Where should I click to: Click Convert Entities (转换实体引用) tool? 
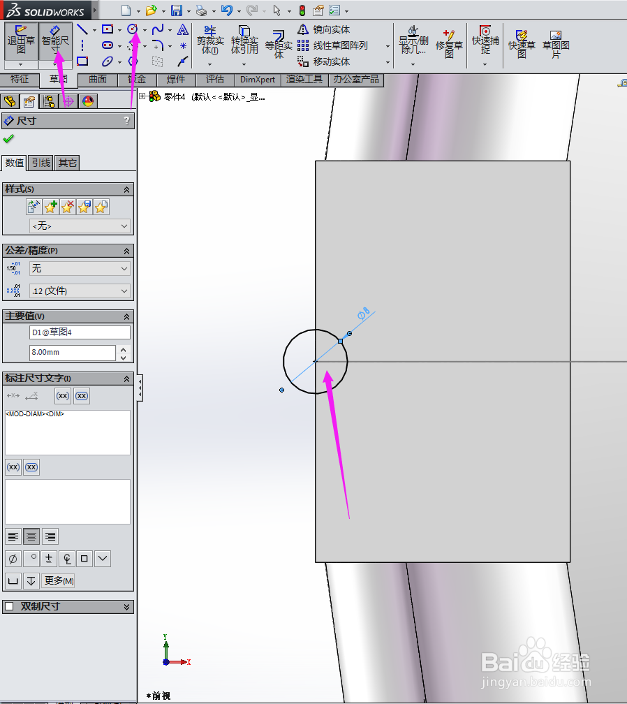[244, 41]
